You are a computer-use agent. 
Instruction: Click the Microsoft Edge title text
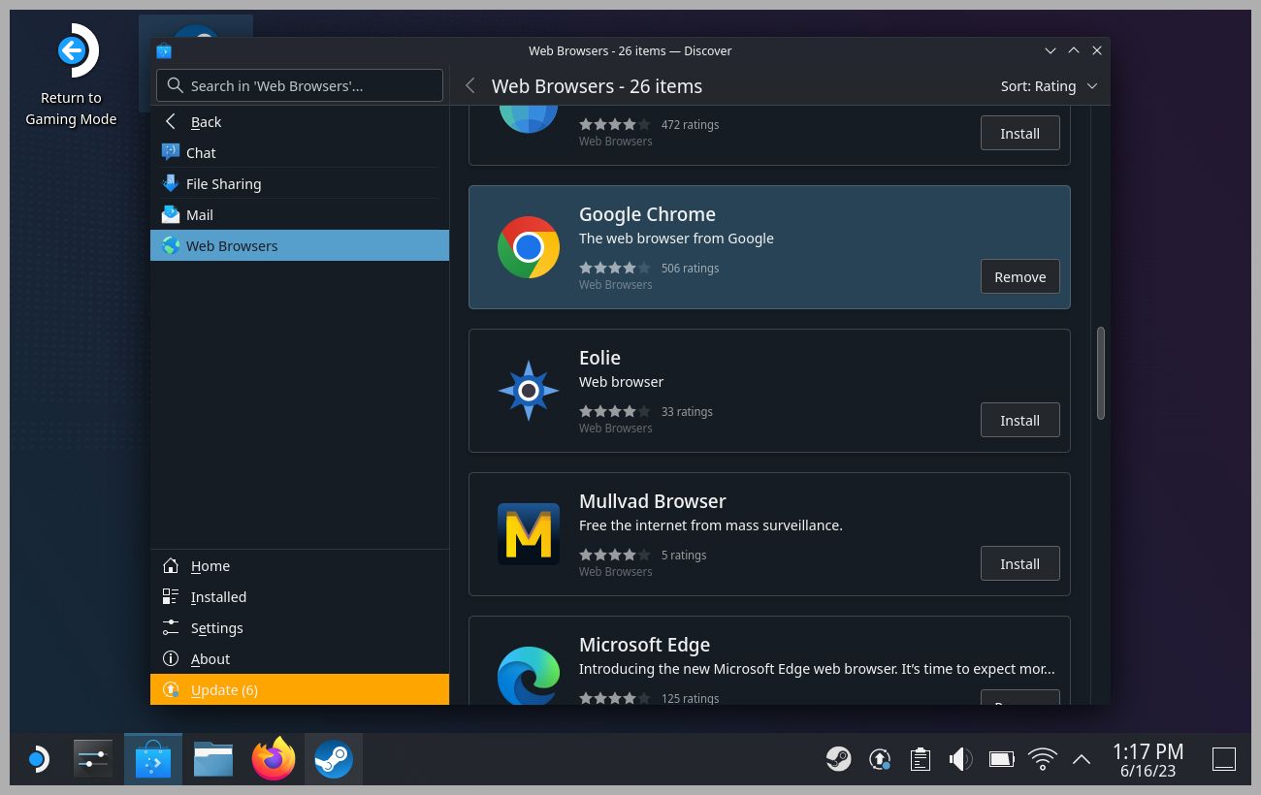[x=644, y=645]
